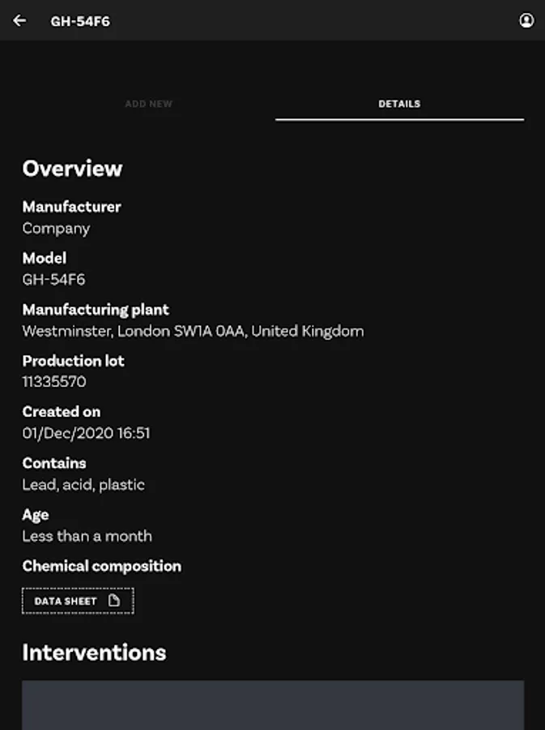This screenshot has width=545, height=730.
Task: Select the Manufacturer label
Action: (71, 207)
